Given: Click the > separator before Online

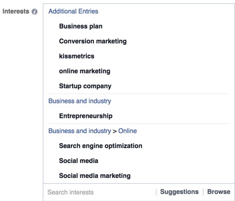Looking at the screenshot, I should coord(115,132).
